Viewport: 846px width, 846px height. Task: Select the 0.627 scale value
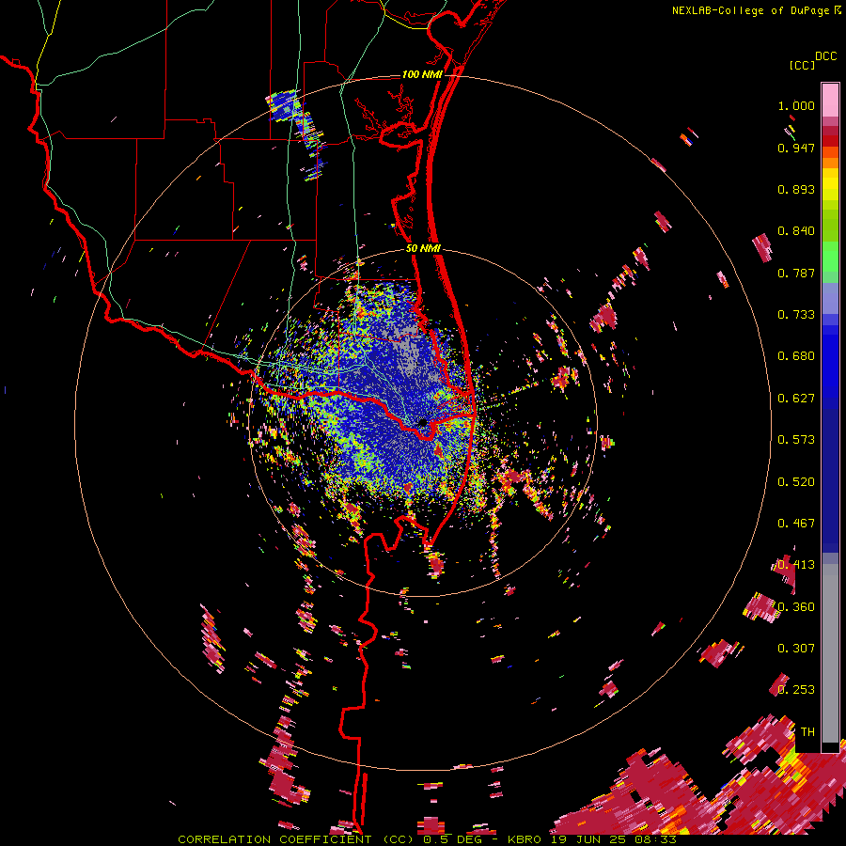click(x=796, y=399)
